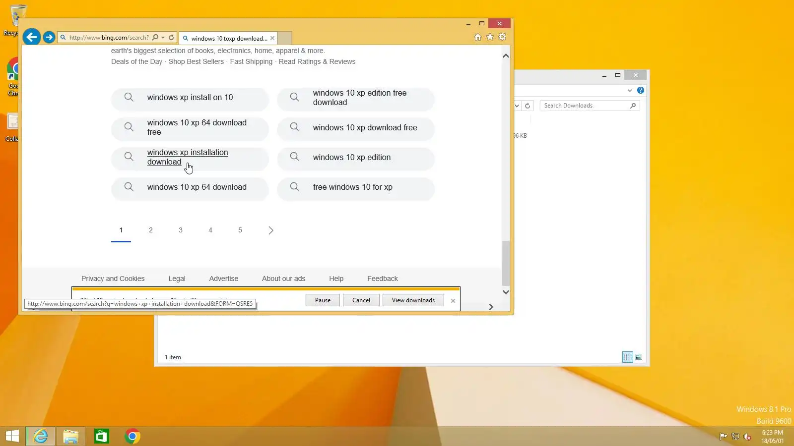
Task: Pause the current download
Action: pyautogui.click(x=323, y=300)
